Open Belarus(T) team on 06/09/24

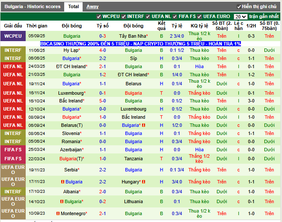tap(72, 125)
